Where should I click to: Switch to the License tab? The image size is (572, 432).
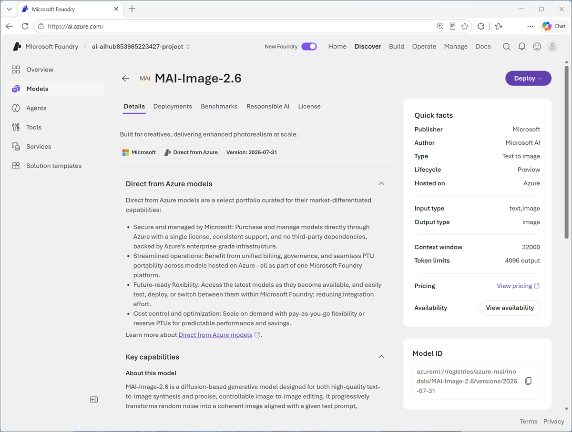pos(309,106)
